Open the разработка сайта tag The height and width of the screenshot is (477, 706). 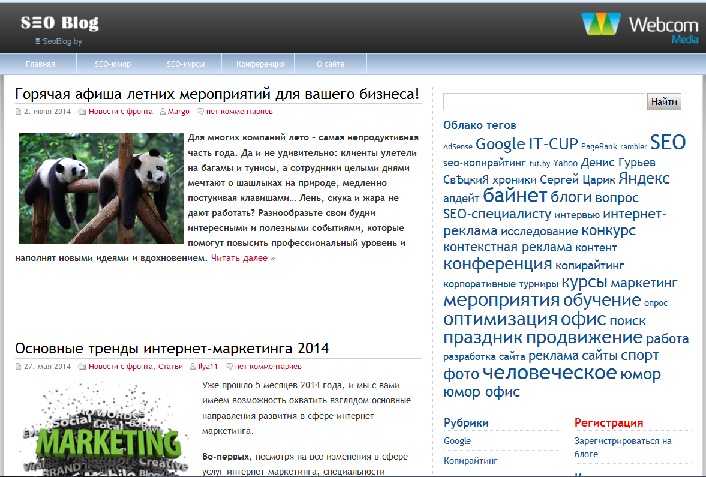484,357
